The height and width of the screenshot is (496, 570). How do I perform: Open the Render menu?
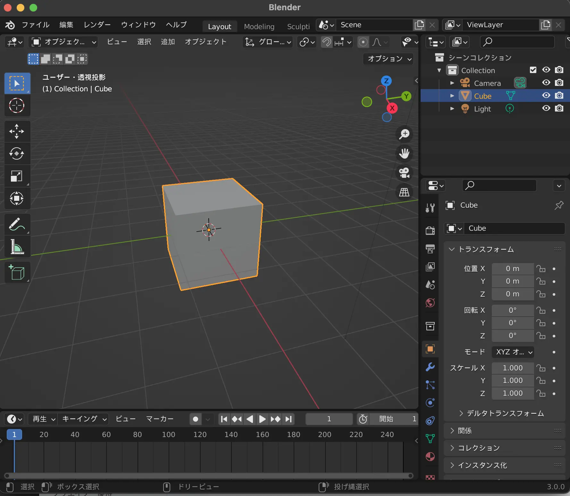click(x=97, y=25)
